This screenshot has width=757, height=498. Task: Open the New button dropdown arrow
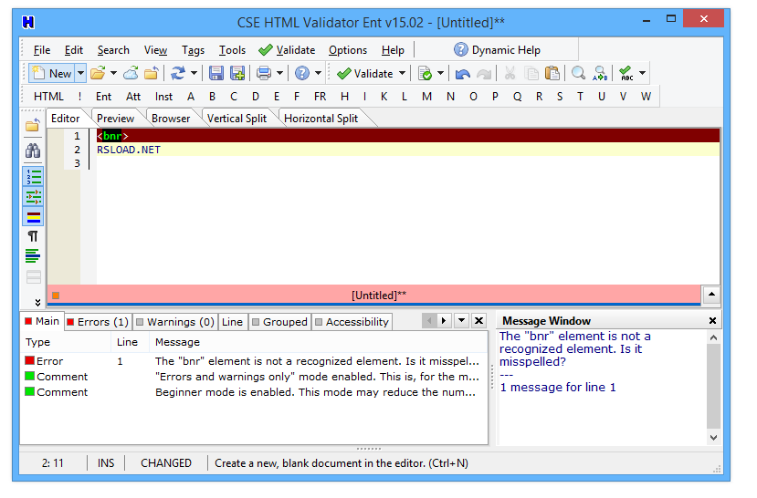tap(80, 74)
